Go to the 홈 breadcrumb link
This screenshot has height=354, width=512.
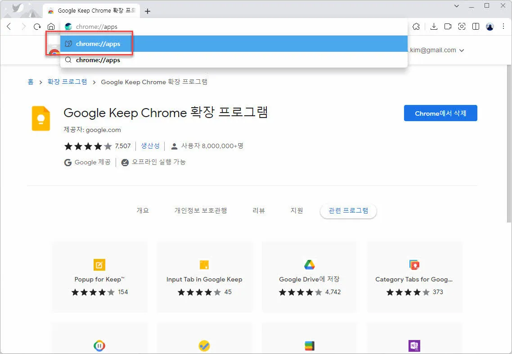click(30, 82)
